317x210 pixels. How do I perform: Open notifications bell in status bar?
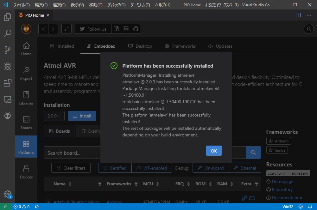[x=310, y=207]
